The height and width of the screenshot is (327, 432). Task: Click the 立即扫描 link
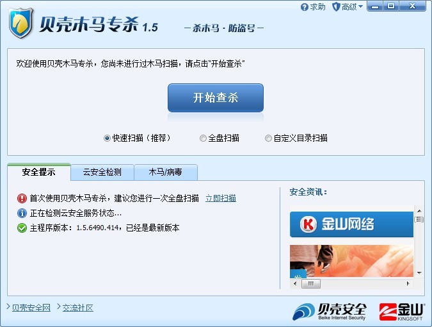click(221, 198)
